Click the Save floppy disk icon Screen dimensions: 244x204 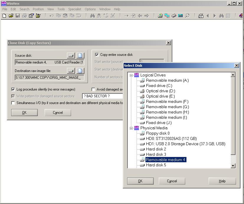tap(18, 16)
